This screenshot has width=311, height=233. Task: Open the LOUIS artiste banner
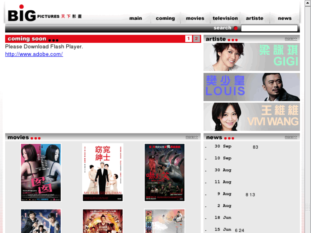pyautogui.click(x=252, y=87)
